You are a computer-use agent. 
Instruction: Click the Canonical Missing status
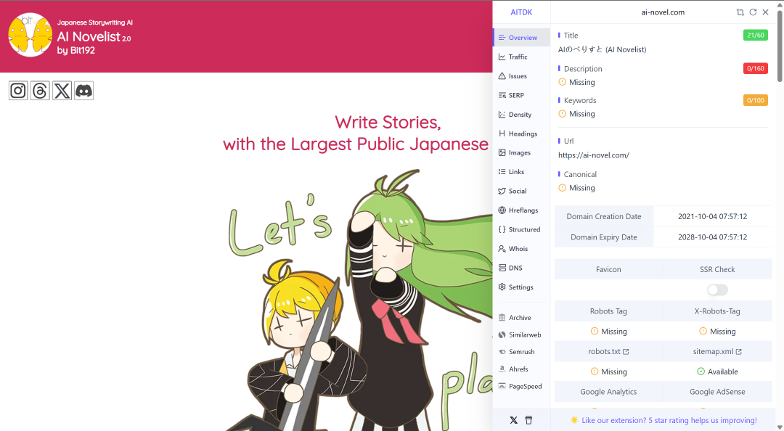pos(576,187)
